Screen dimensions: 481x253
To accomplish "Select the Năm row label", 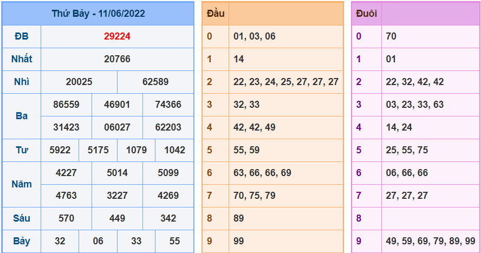I will [x=22, y=184].
